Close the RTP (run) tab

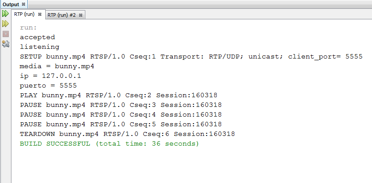click(x=40, y=15)
